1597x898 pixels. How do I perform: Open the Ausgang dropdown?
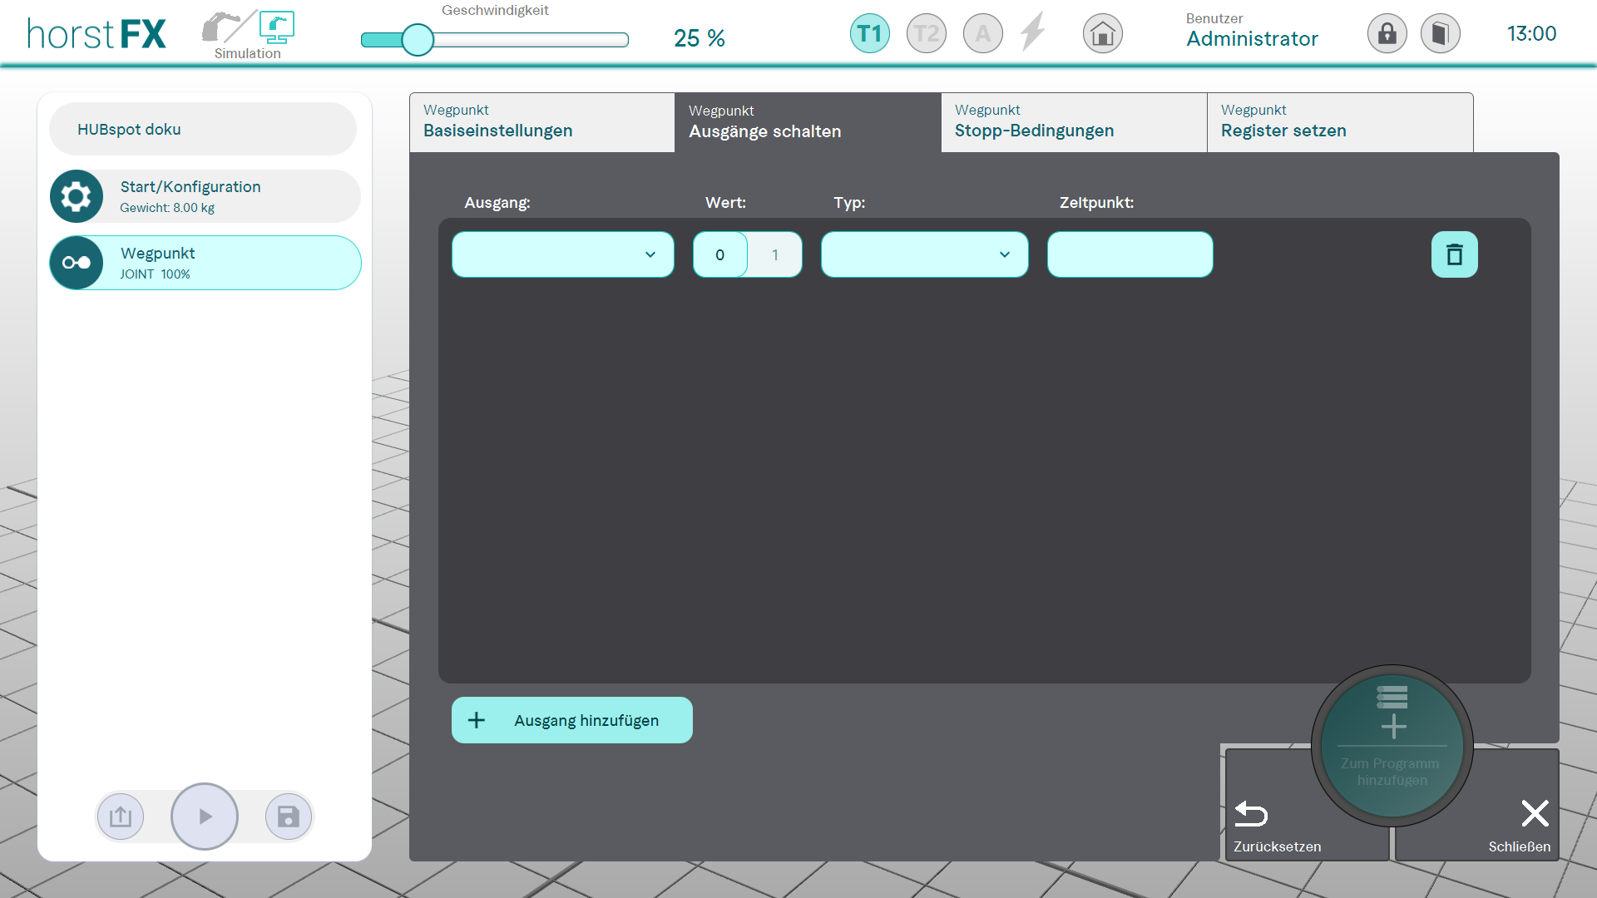click(562, 254)
